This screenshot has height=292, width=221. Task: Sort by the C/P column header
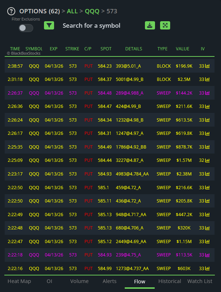pos(88,49)
